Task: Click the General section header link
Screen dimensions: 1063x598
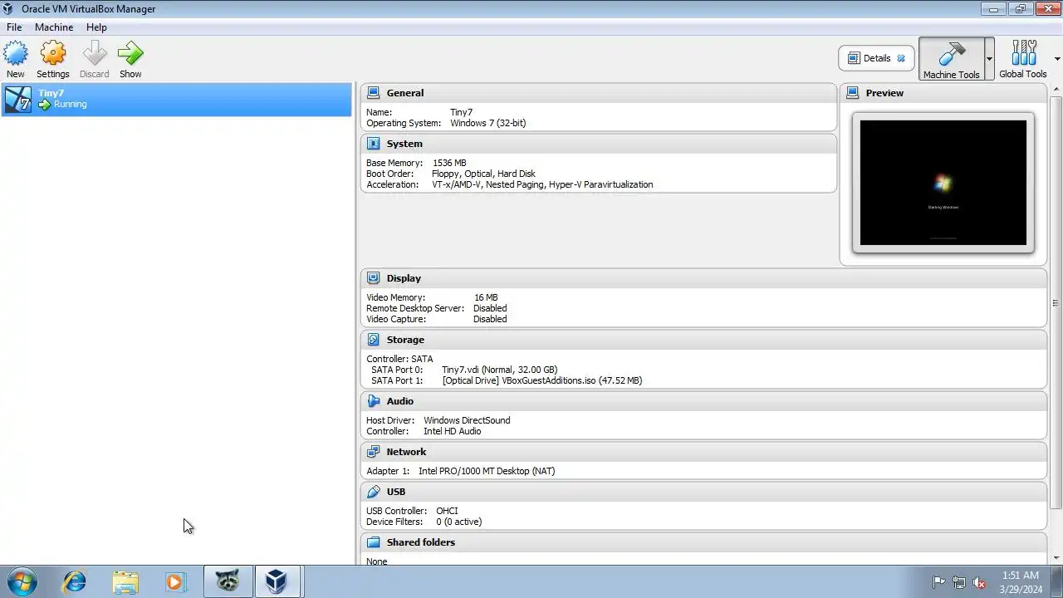Action: [404, 93]
